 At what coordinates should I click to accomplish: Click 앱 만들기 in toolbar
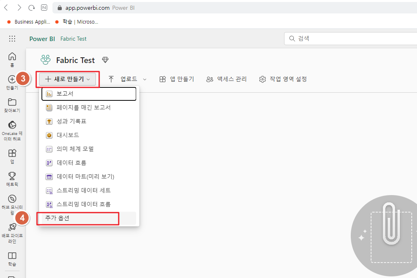point(177,79)
